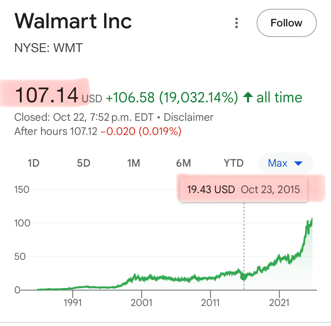This screenshot has height=326, width=331.
Task: Click the 2021 label on the chart axis
Action: pyautogui.click(x=279, y=302)
